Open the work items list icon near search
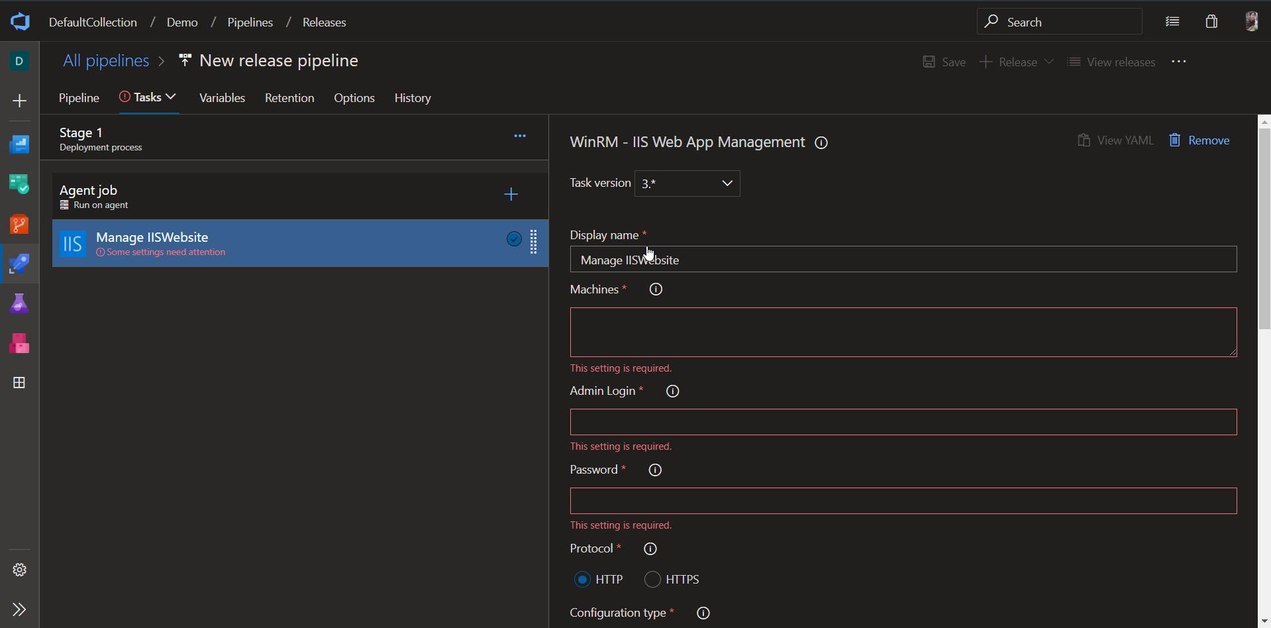 coord(1172,21)
